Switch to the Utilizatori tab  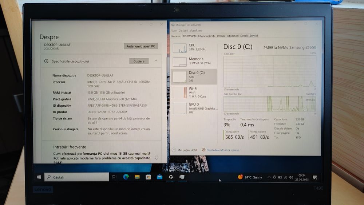pyautogui.click(x=233, y=36)
